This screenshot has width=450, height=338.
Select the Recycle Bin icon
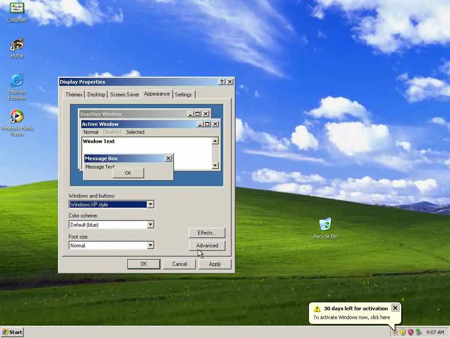(325, 228)
